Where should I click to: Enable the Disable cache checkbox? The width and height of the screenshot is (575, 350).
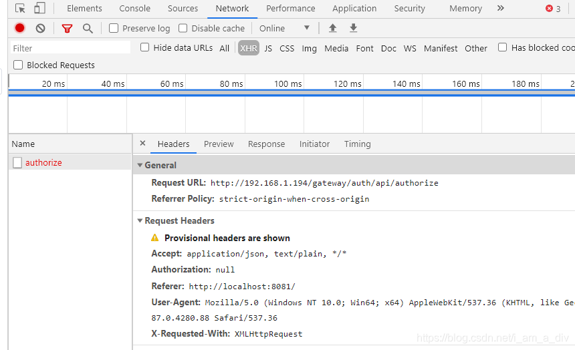pyautogui.click(x=183, y=28)
